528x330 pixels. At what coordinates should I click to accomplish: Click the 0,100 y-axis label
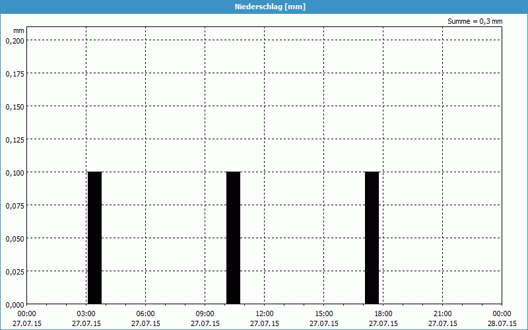pos(14,172)
